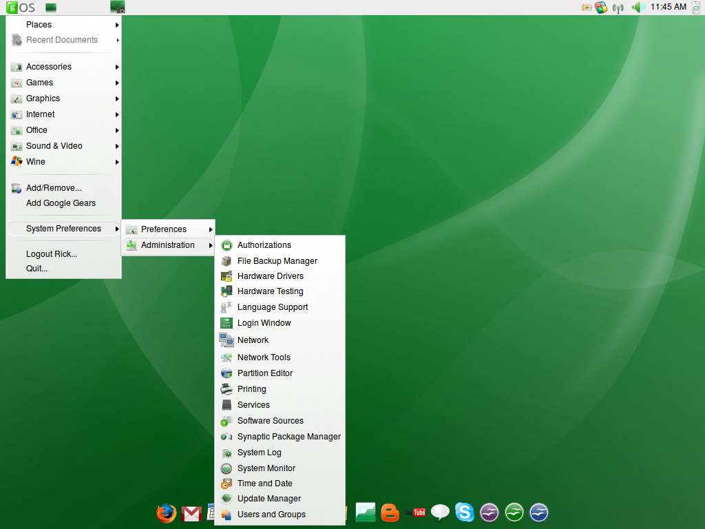Expand the Accessories submenu arrow
Viewport: 705px width, 529px height.
pos(117,67)
